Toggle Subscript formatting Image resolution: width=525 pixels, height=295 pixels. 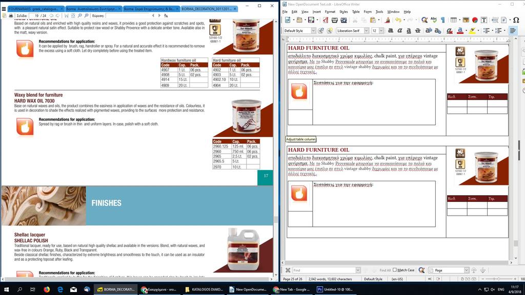pyautogui.click(x=437, y=31)
